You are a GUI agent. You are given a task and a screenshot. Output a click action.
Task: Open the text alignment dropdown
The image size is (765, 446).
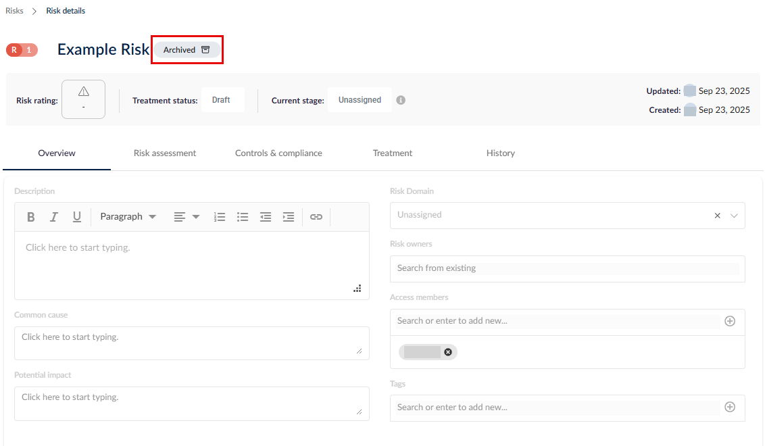pyautogui.click(x=187, y=217)
